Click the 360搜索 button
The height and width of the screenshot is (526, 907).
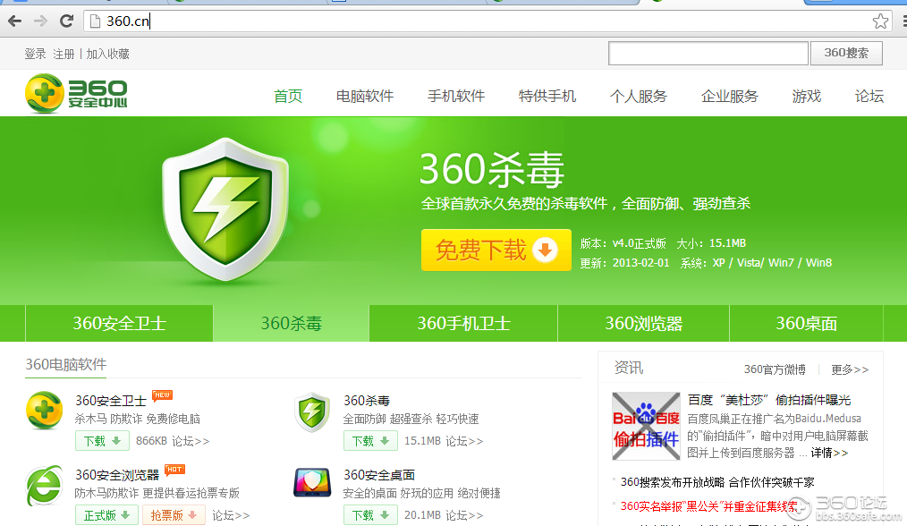tap(846, 54)
